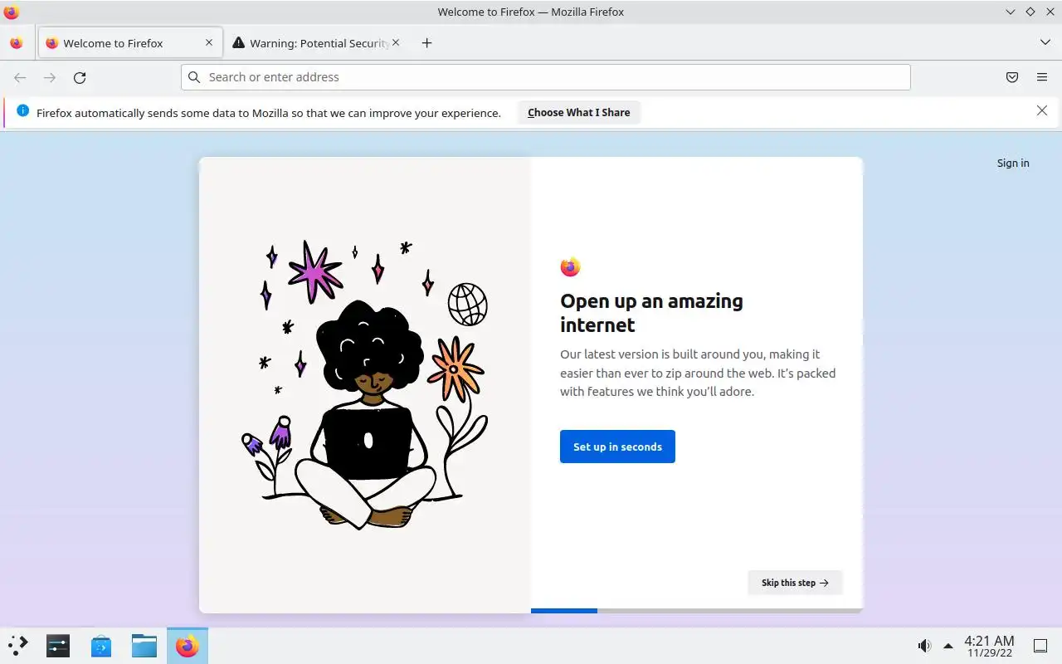1062x664 pixels.
Task: Go forward one page
Action: tap(50, 77)
